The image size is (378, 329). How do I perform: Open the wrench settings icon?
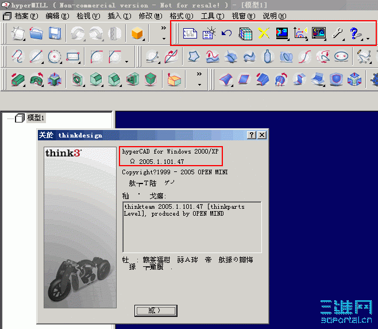click(x=338, y=33)
